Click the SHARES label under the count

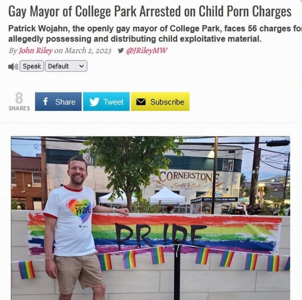(19, 108)
